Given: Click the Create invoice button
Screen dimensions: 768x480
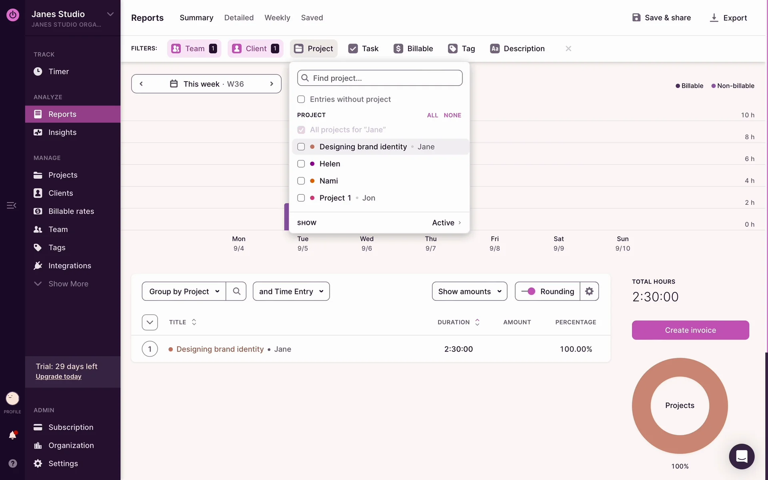Looking at the screenshot, I should (690, 330).
